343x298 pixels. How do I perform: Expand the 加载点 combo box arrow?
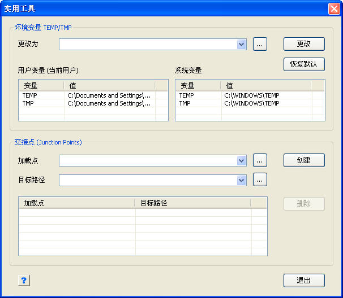(242, 161)
